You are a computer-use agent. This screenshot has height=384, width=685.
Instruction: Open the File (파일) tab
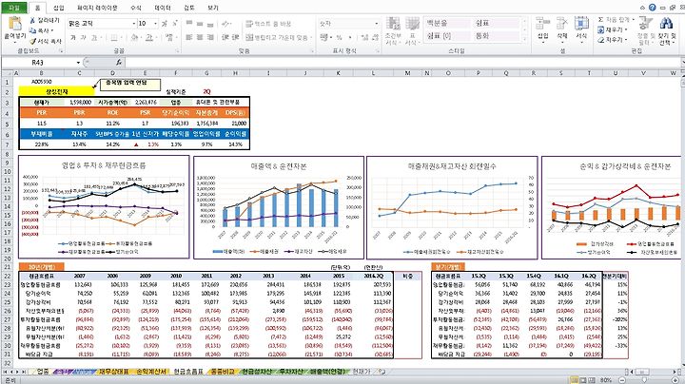point(14,8)
